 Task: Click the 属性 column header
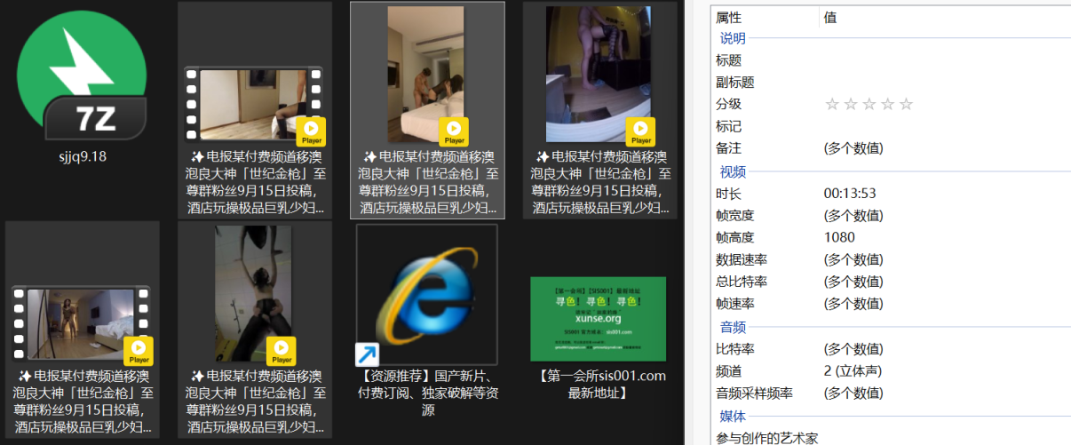[766, 17]
